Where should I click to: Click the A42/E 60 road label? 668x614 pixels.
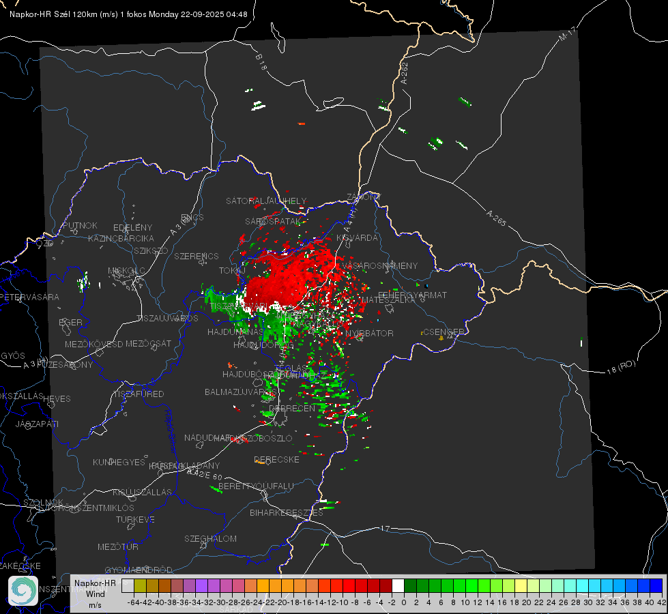tap(205, 474)
